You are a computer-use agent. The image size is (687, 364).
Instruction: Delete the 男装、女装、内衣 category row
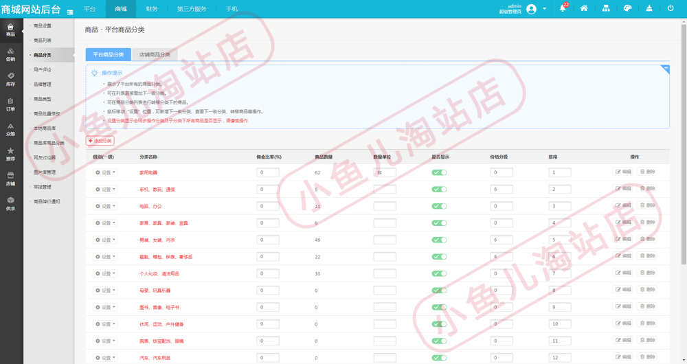[647, 239]
